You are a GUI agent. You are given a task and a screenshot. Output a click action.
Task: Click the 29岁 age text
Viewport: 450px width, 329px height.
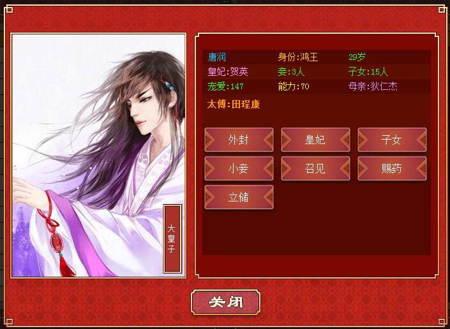pos(357,57)
